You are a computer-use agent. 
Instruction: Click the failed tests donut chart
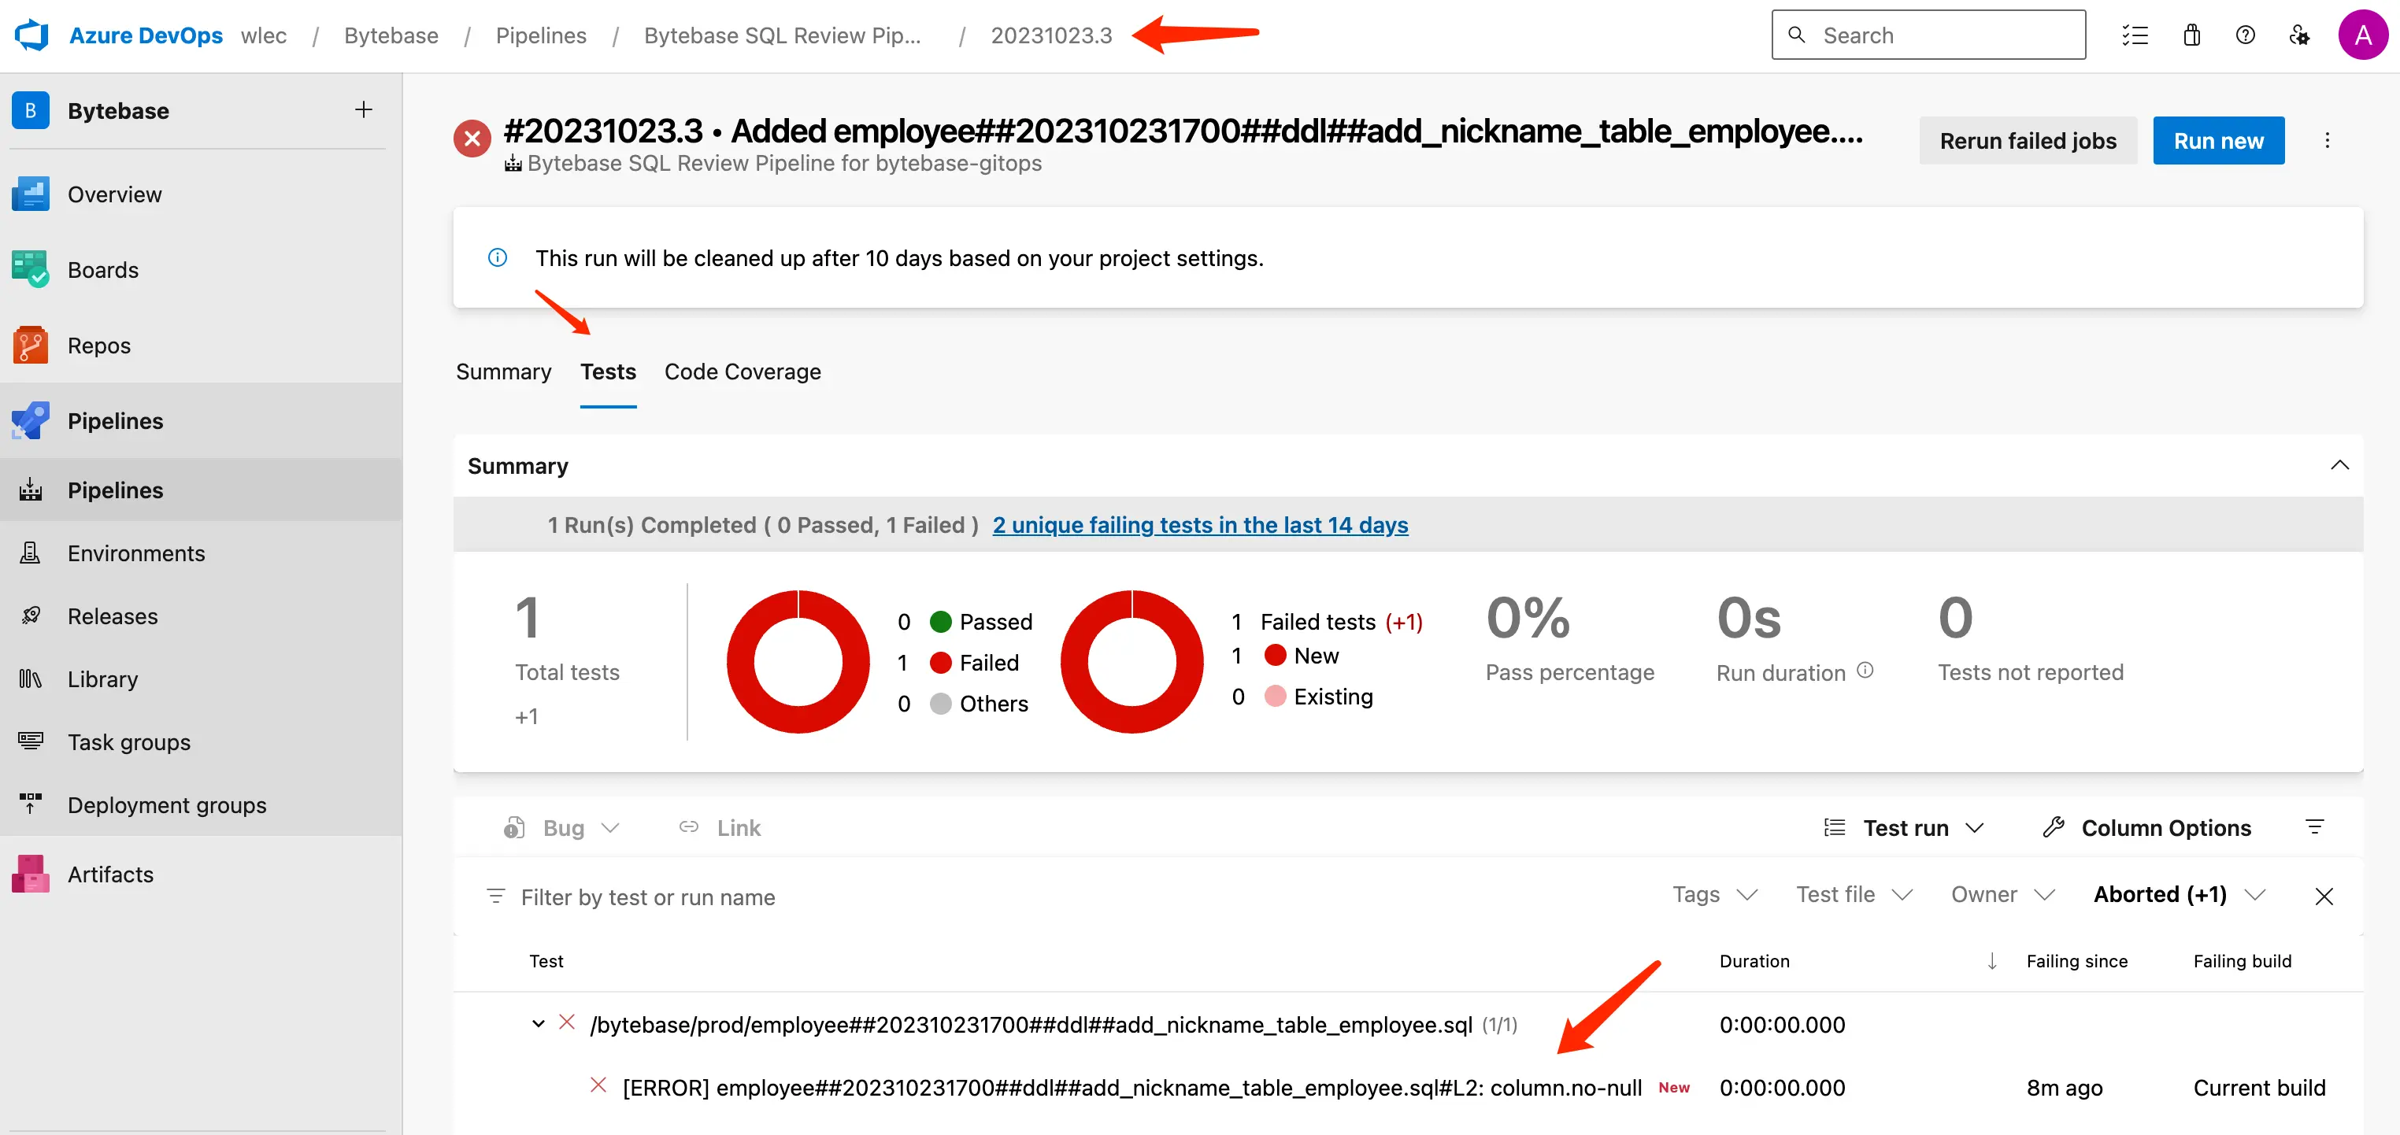[1132, 661]
